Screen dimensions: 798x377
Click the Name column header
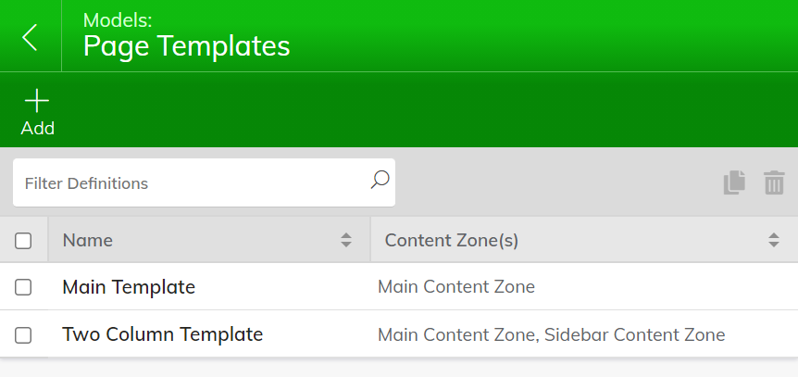(x=88, y=240)
